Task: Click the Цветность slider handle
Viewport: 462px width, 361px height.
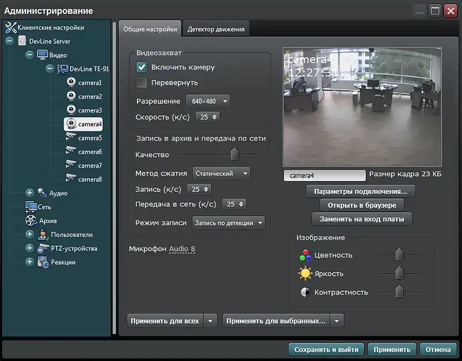Action: [x=399, y=254]
